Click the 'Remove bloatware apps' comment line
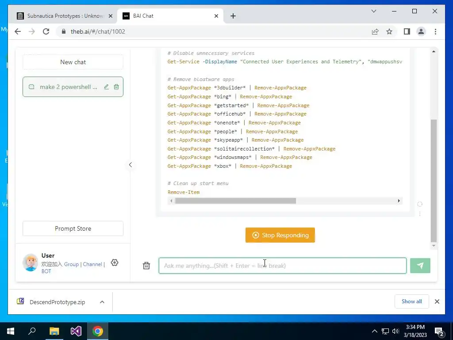453x340 pixels. pos(201,79)
